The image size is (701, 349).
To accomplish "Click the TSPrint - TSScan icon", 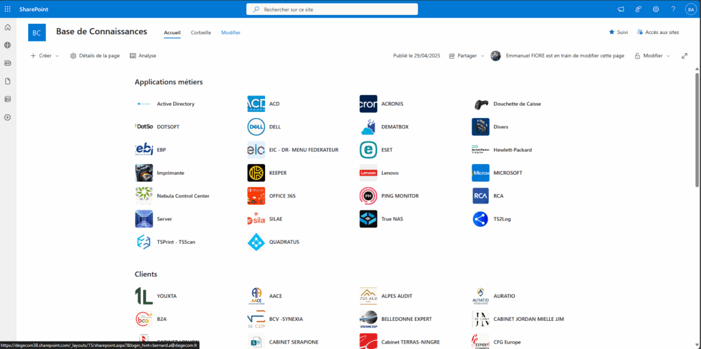I will [144, 242].
